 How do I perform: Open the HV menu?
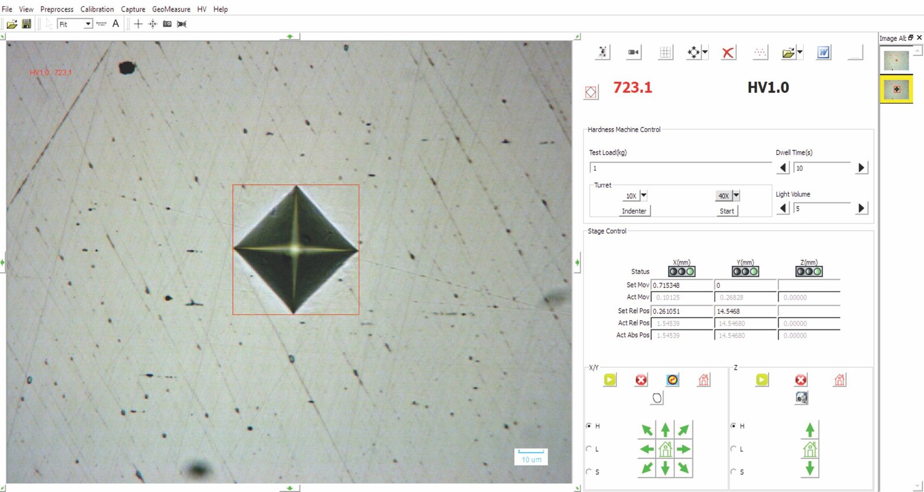coord(202,9)
